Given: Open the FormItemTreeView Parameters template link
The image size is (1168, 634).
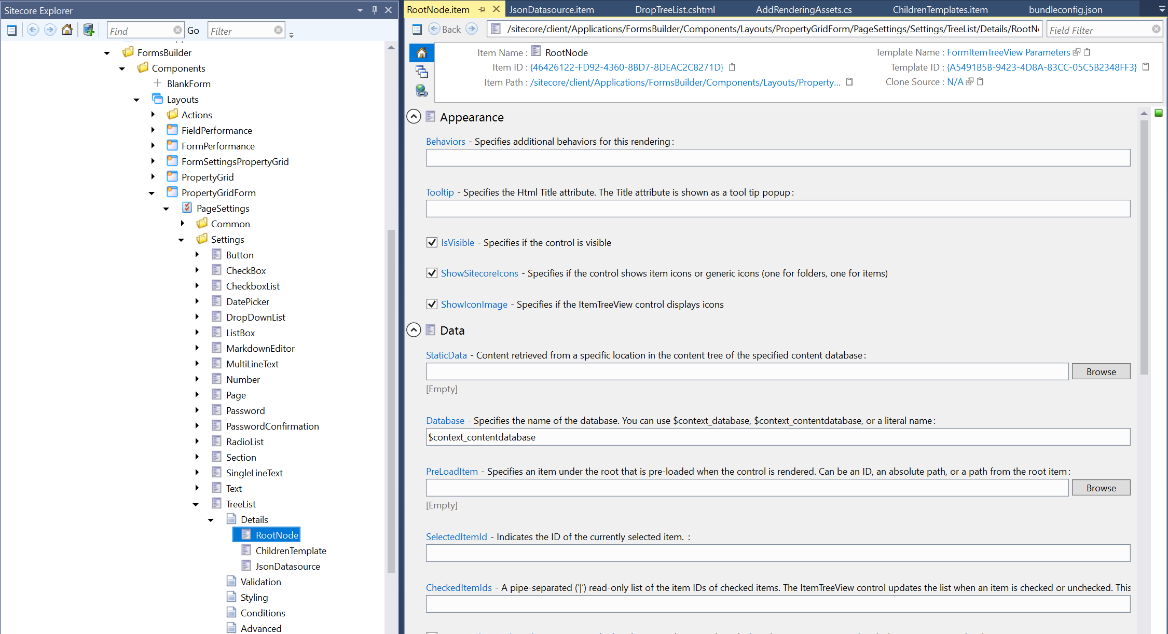Looking at the screenshot, I should click(x=1008, y=52).
